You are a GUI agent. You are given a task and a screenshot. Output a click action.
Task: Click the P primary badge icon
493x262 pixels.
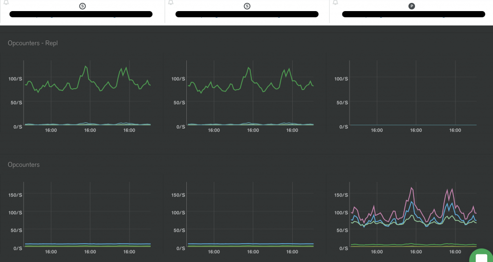(x=412, y=6)
